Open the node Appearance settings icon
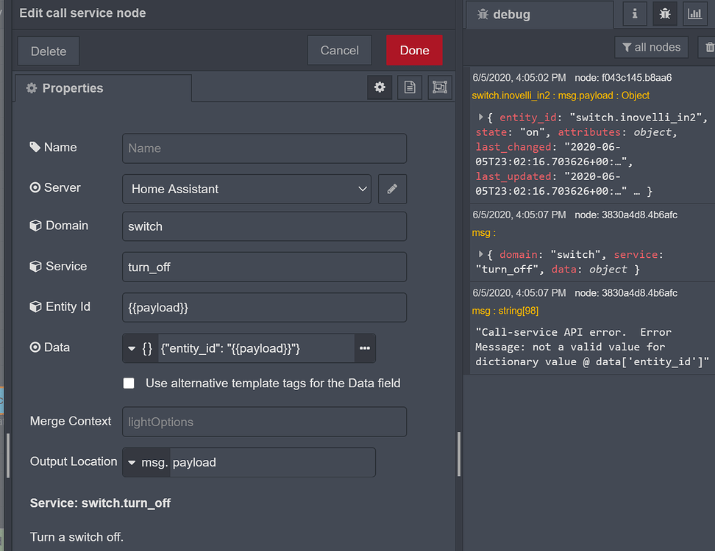 click(439, 87)
